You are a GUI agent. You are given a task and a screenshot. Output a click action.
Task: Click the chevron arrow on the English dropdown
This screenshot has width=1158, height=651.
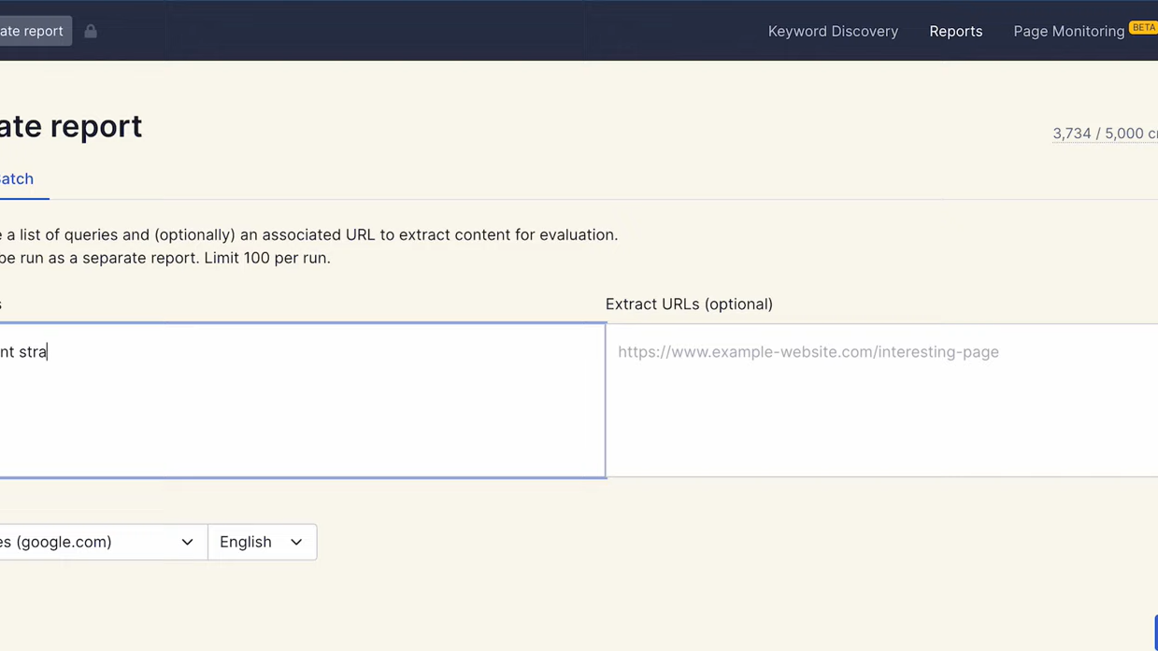(x=296, y=542)
